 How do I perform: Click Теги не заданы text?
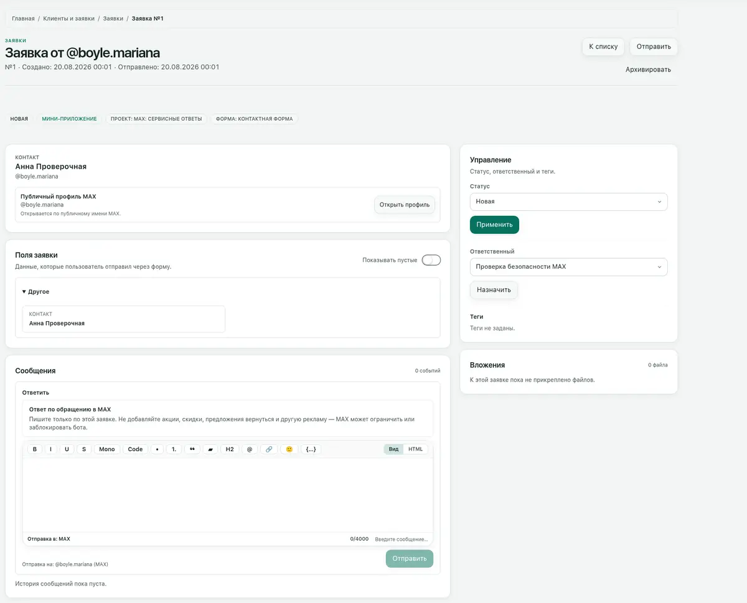[492, 328]
